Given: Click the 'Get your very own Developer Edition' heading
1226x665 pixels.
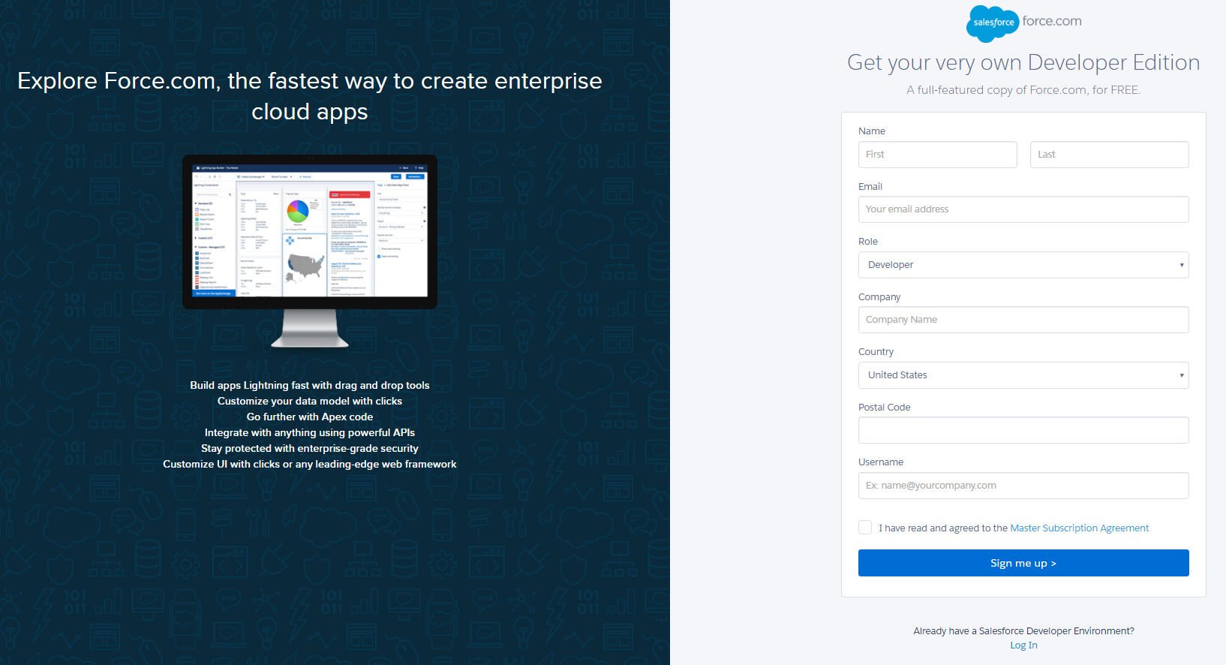Looking at the screenshot, I should pyautogui.click(x=1023, y=62).
